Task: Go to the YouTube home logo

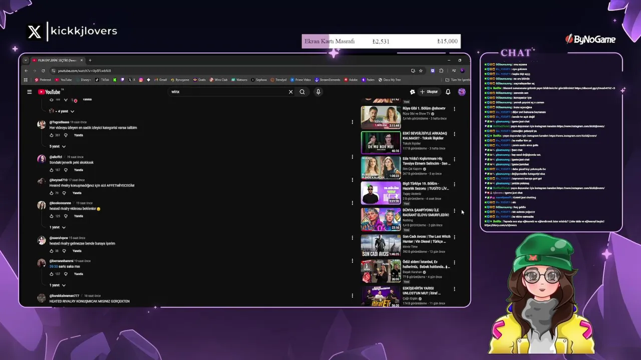Action: pyautogui.click(x=49, y=92)
